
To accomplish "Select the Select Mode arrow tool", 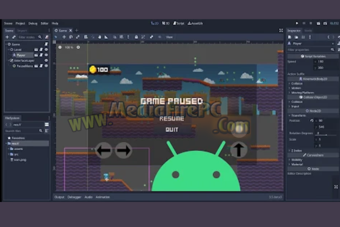I will coord(56,37).
